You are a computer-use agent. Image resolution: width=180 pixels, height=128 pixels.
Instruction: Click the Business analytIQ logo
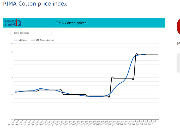(x=13, y=23)
